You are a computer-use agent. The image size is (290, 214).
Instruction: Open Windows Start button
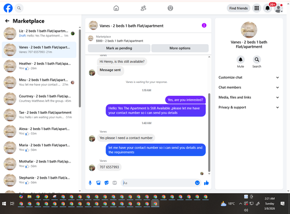(4, 204)
